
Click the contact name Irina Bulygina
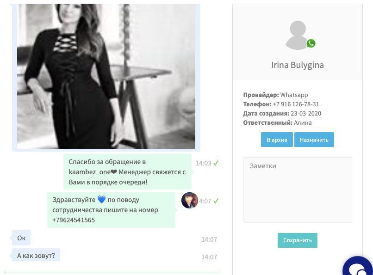pyautogui.click(x=298, y=65)
